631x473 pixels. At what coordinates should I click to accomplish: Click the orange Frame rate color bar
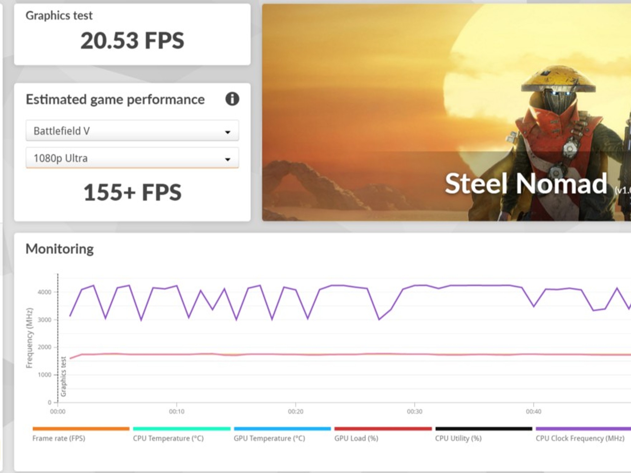81,429
